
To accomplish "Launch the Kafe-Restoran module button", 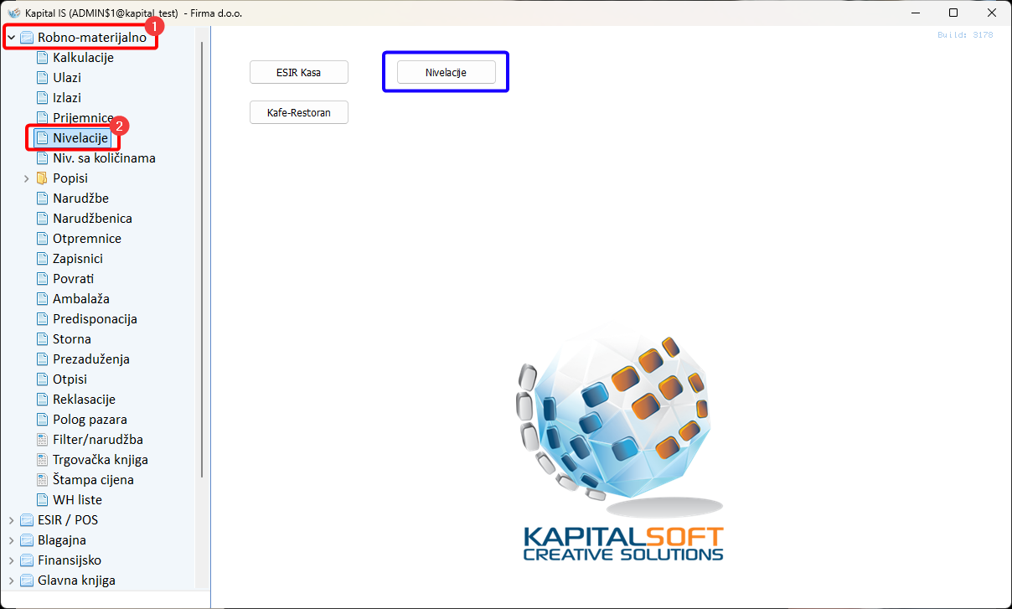I will 299,112.
